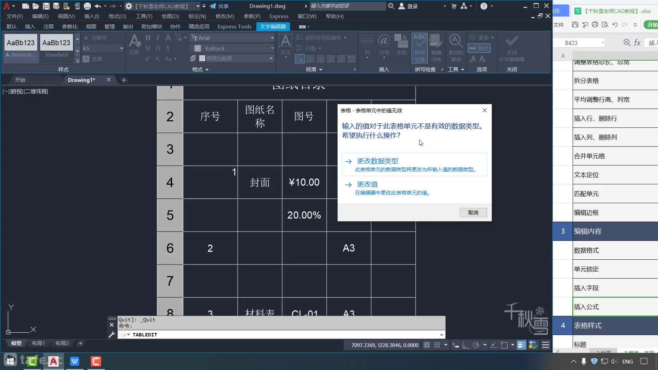
Task: Open the 格式(O) menu
Action: [117, 16]
